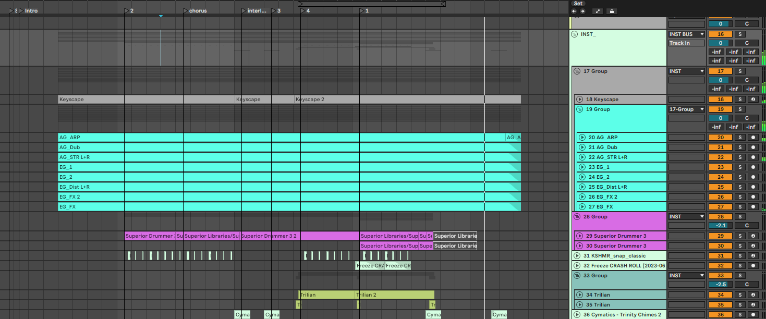The height and width of the screenshot is (319, 766).
Task: Jump to next locator with right arrow
Action: point(582,11)
